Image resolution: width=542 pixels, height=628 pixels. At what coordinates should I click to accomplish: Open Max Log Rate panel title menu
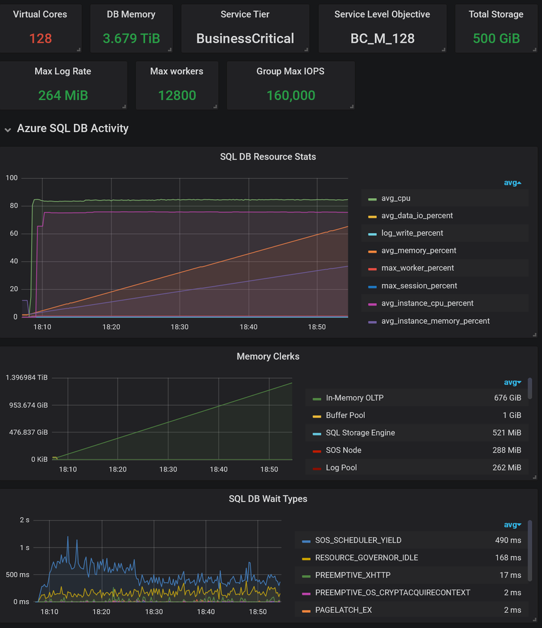pyautogui.click(x=63, y=71)
